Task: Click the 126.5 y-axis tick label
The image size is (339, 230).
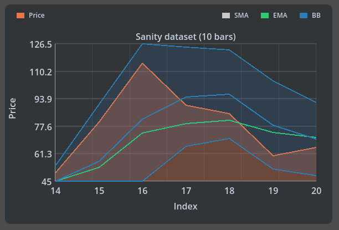Action: click(x=42, y=44)
